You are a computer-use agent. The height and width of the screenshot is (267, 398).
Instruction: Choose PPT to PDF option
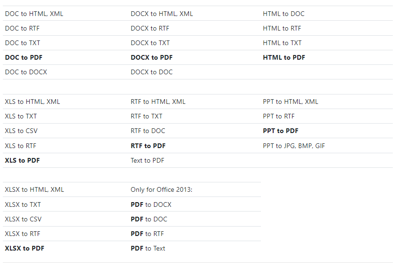tap(280, 131)
